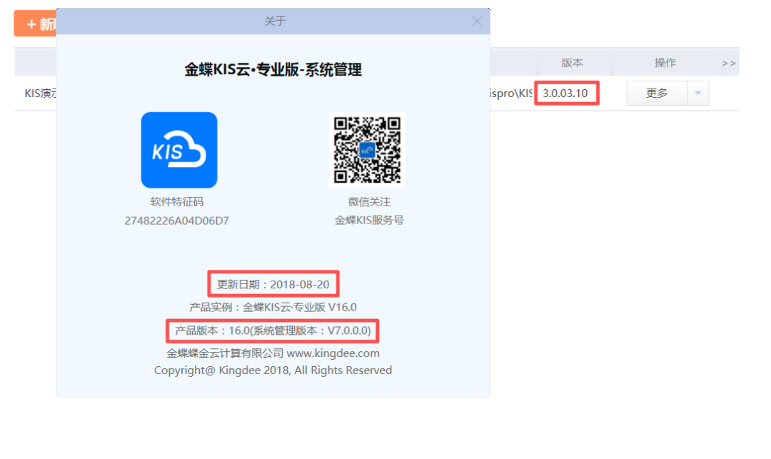
Task: Click the blue KIS cloud logo
Action: point(178,150)
